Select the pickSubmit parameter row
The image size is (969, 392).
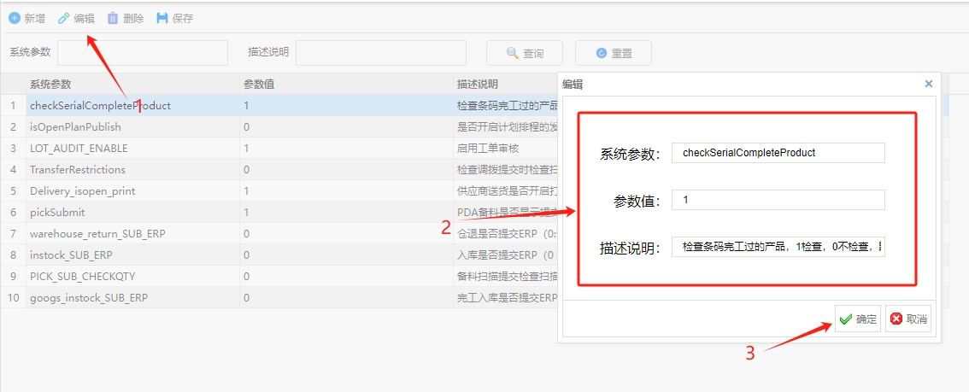coord(57,213)
